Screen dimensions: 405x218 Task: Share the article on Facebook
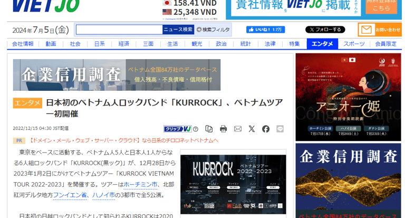[266, 129]
